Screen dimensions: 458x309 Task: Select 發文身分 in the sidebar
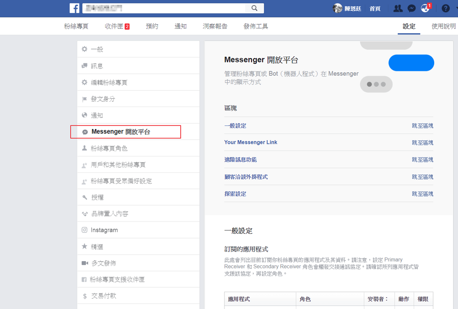[139, 99]
